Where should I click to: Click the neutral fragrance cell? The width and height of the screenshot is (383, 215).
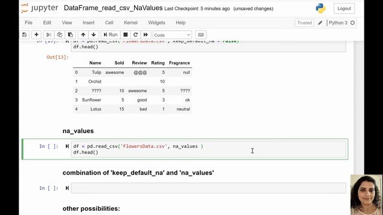[x=183, y=109]
